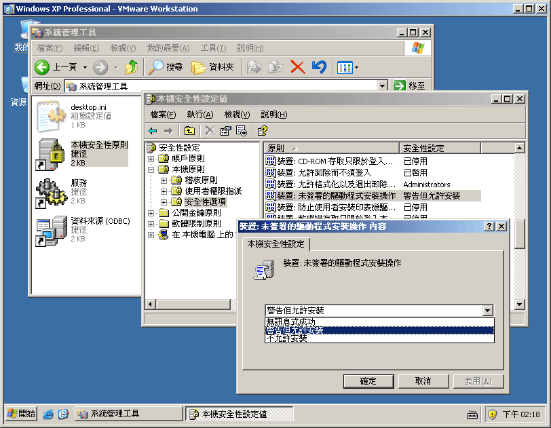The height and width of the screenshot is (428, 551).
Task: Click the 取消 button
Action: [423, 381]
